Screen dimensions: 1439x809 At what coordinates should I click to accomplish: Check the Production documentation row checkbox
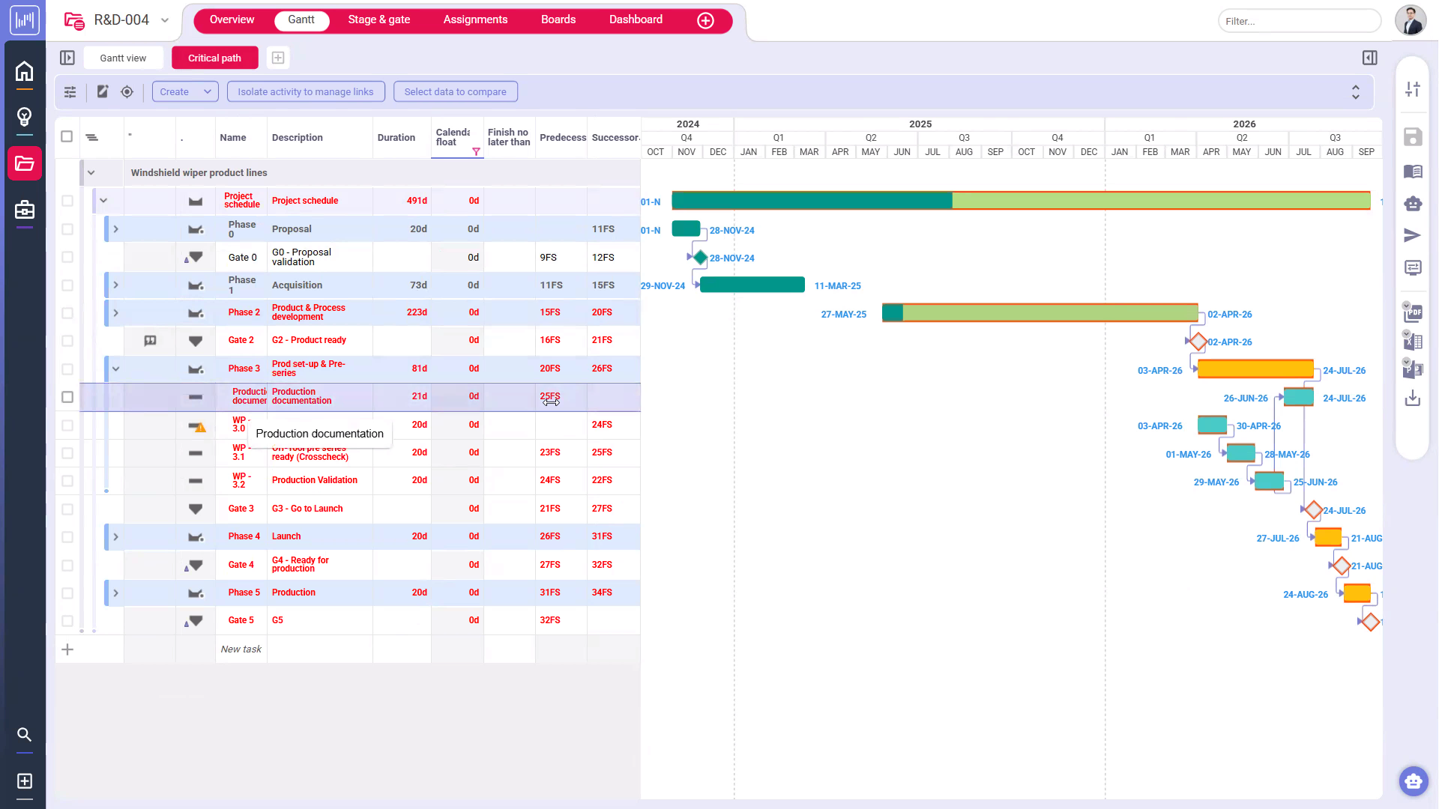pyautogui.click(x=67, y=397)
